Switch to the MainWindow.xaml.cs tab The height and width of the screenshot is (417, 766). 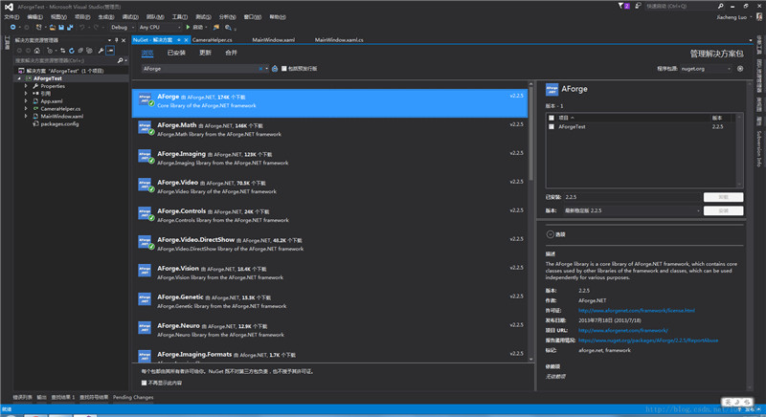click(339, 40)
